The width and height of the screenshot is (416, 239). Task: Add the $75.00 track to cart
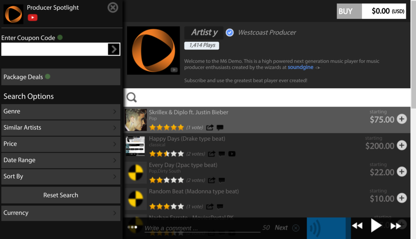pyautogui.click(x=402, y=119)
